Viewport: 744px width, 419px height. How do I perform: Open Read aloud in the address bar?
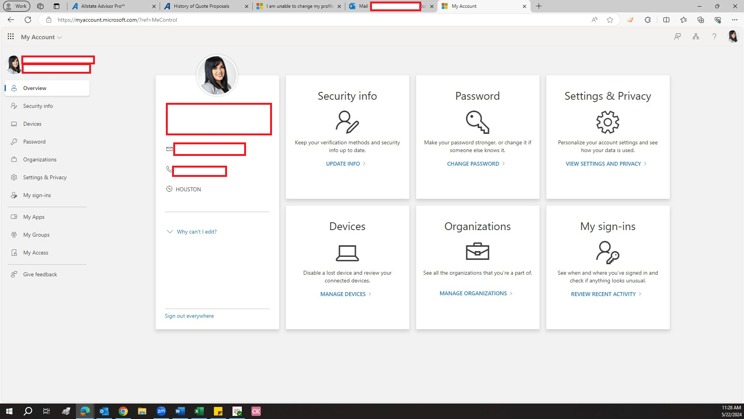(x=594, y=20)
